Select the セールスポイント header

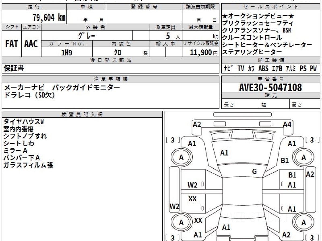[271, 7]
